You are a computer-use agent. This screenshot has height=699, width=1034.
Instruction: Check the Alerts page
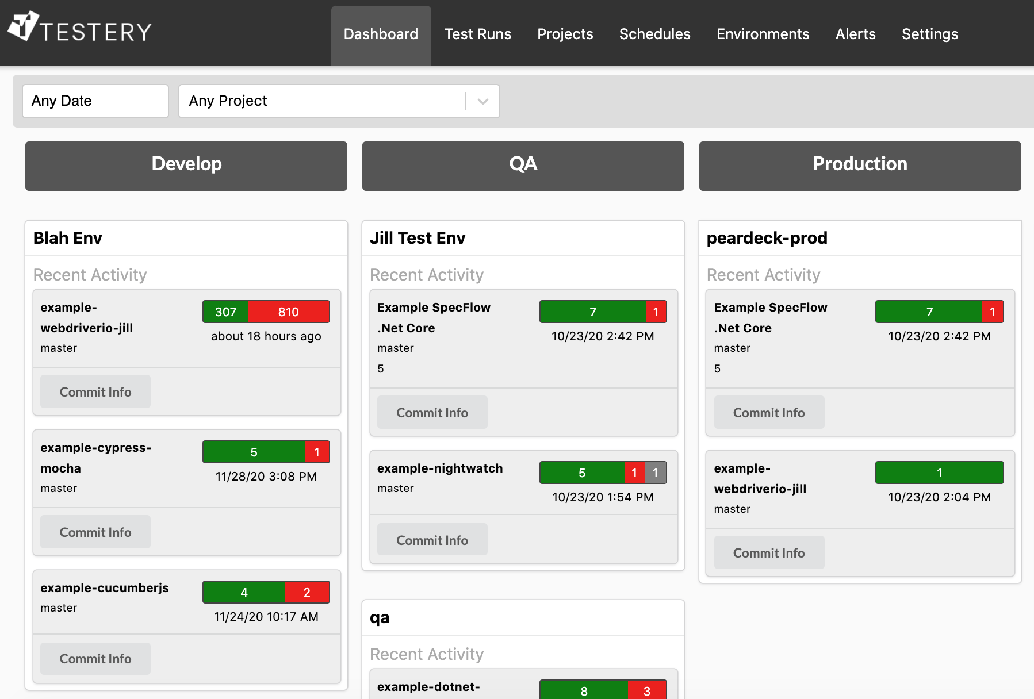pos(855,34)
